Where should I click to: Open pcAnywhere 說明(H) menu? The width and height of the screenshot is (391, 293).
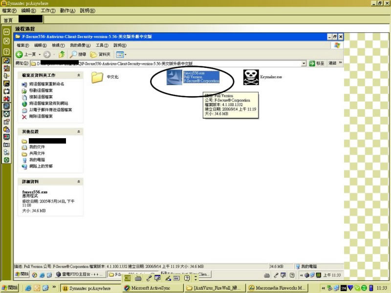(87, 11)
